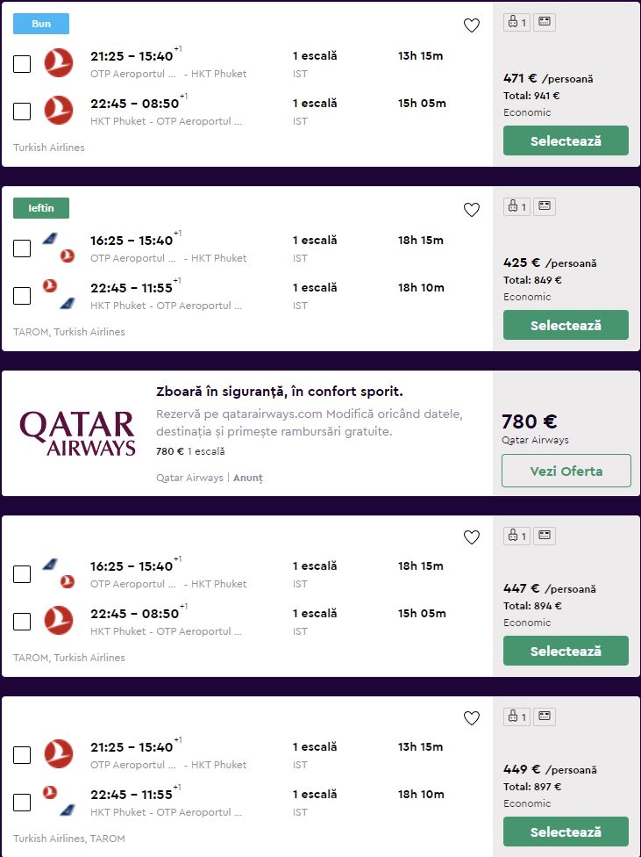Select the 425 € TAROM offer
The image size is (641, 857).
566,325
